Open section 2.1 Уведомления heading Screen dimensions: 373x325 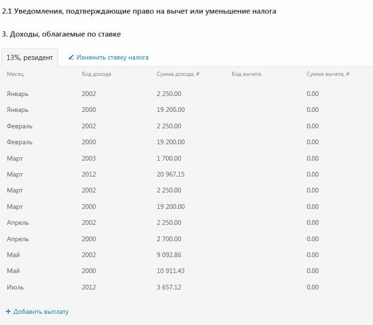click(x=139, y=11)
